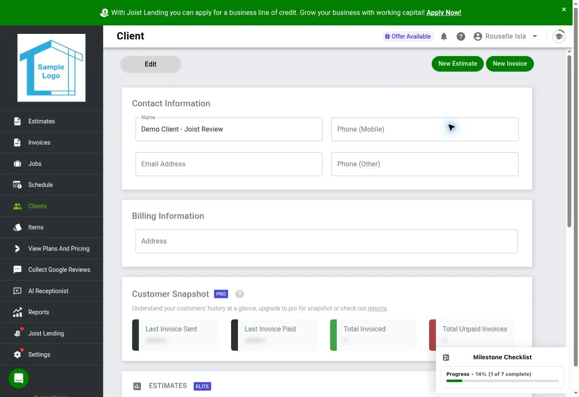The height and width of the screenshot is (397, 579).
Task: Click the Edit button
Action: [x=151, y=64]
